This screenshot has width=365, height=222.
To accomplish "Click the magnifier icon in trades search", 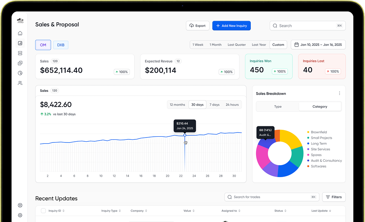I will click(230, 197).
